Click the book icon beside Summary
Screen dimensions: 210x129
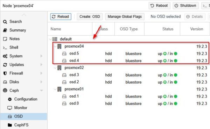[5, 30]
